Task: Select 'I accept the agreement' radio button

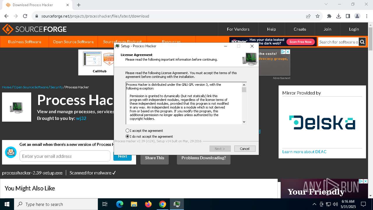Action: point(127,131)
